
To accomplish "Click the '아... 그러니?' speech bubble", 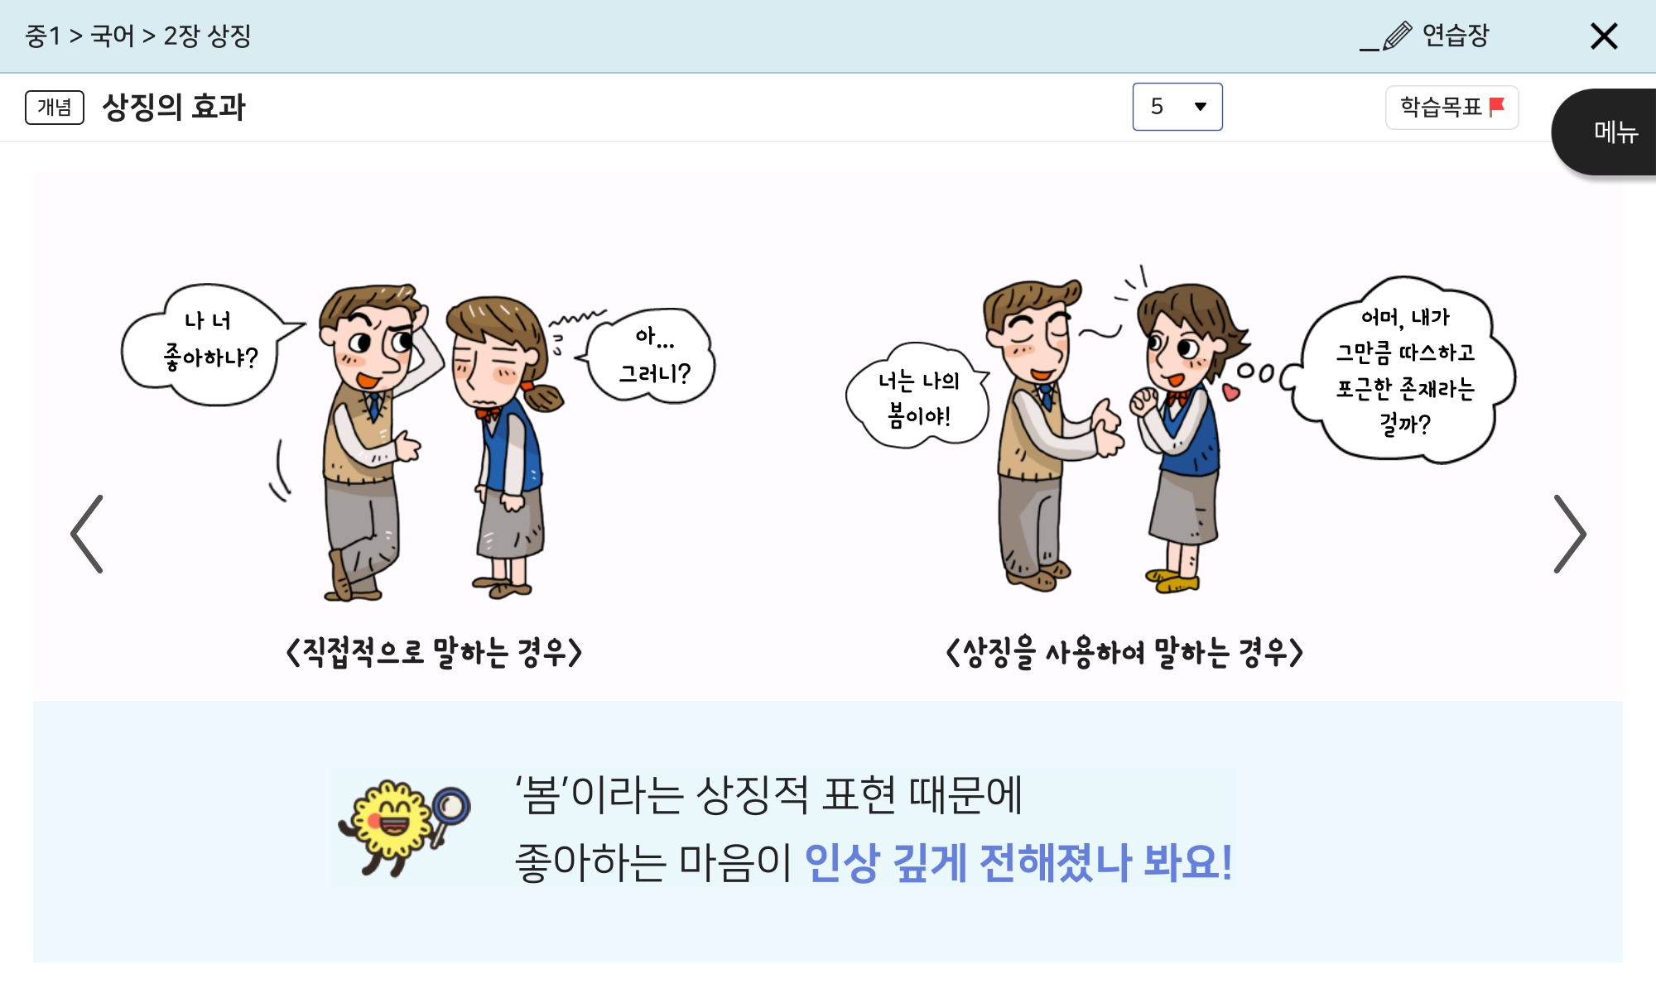I will pyautogui.click(x=650, y=356).
